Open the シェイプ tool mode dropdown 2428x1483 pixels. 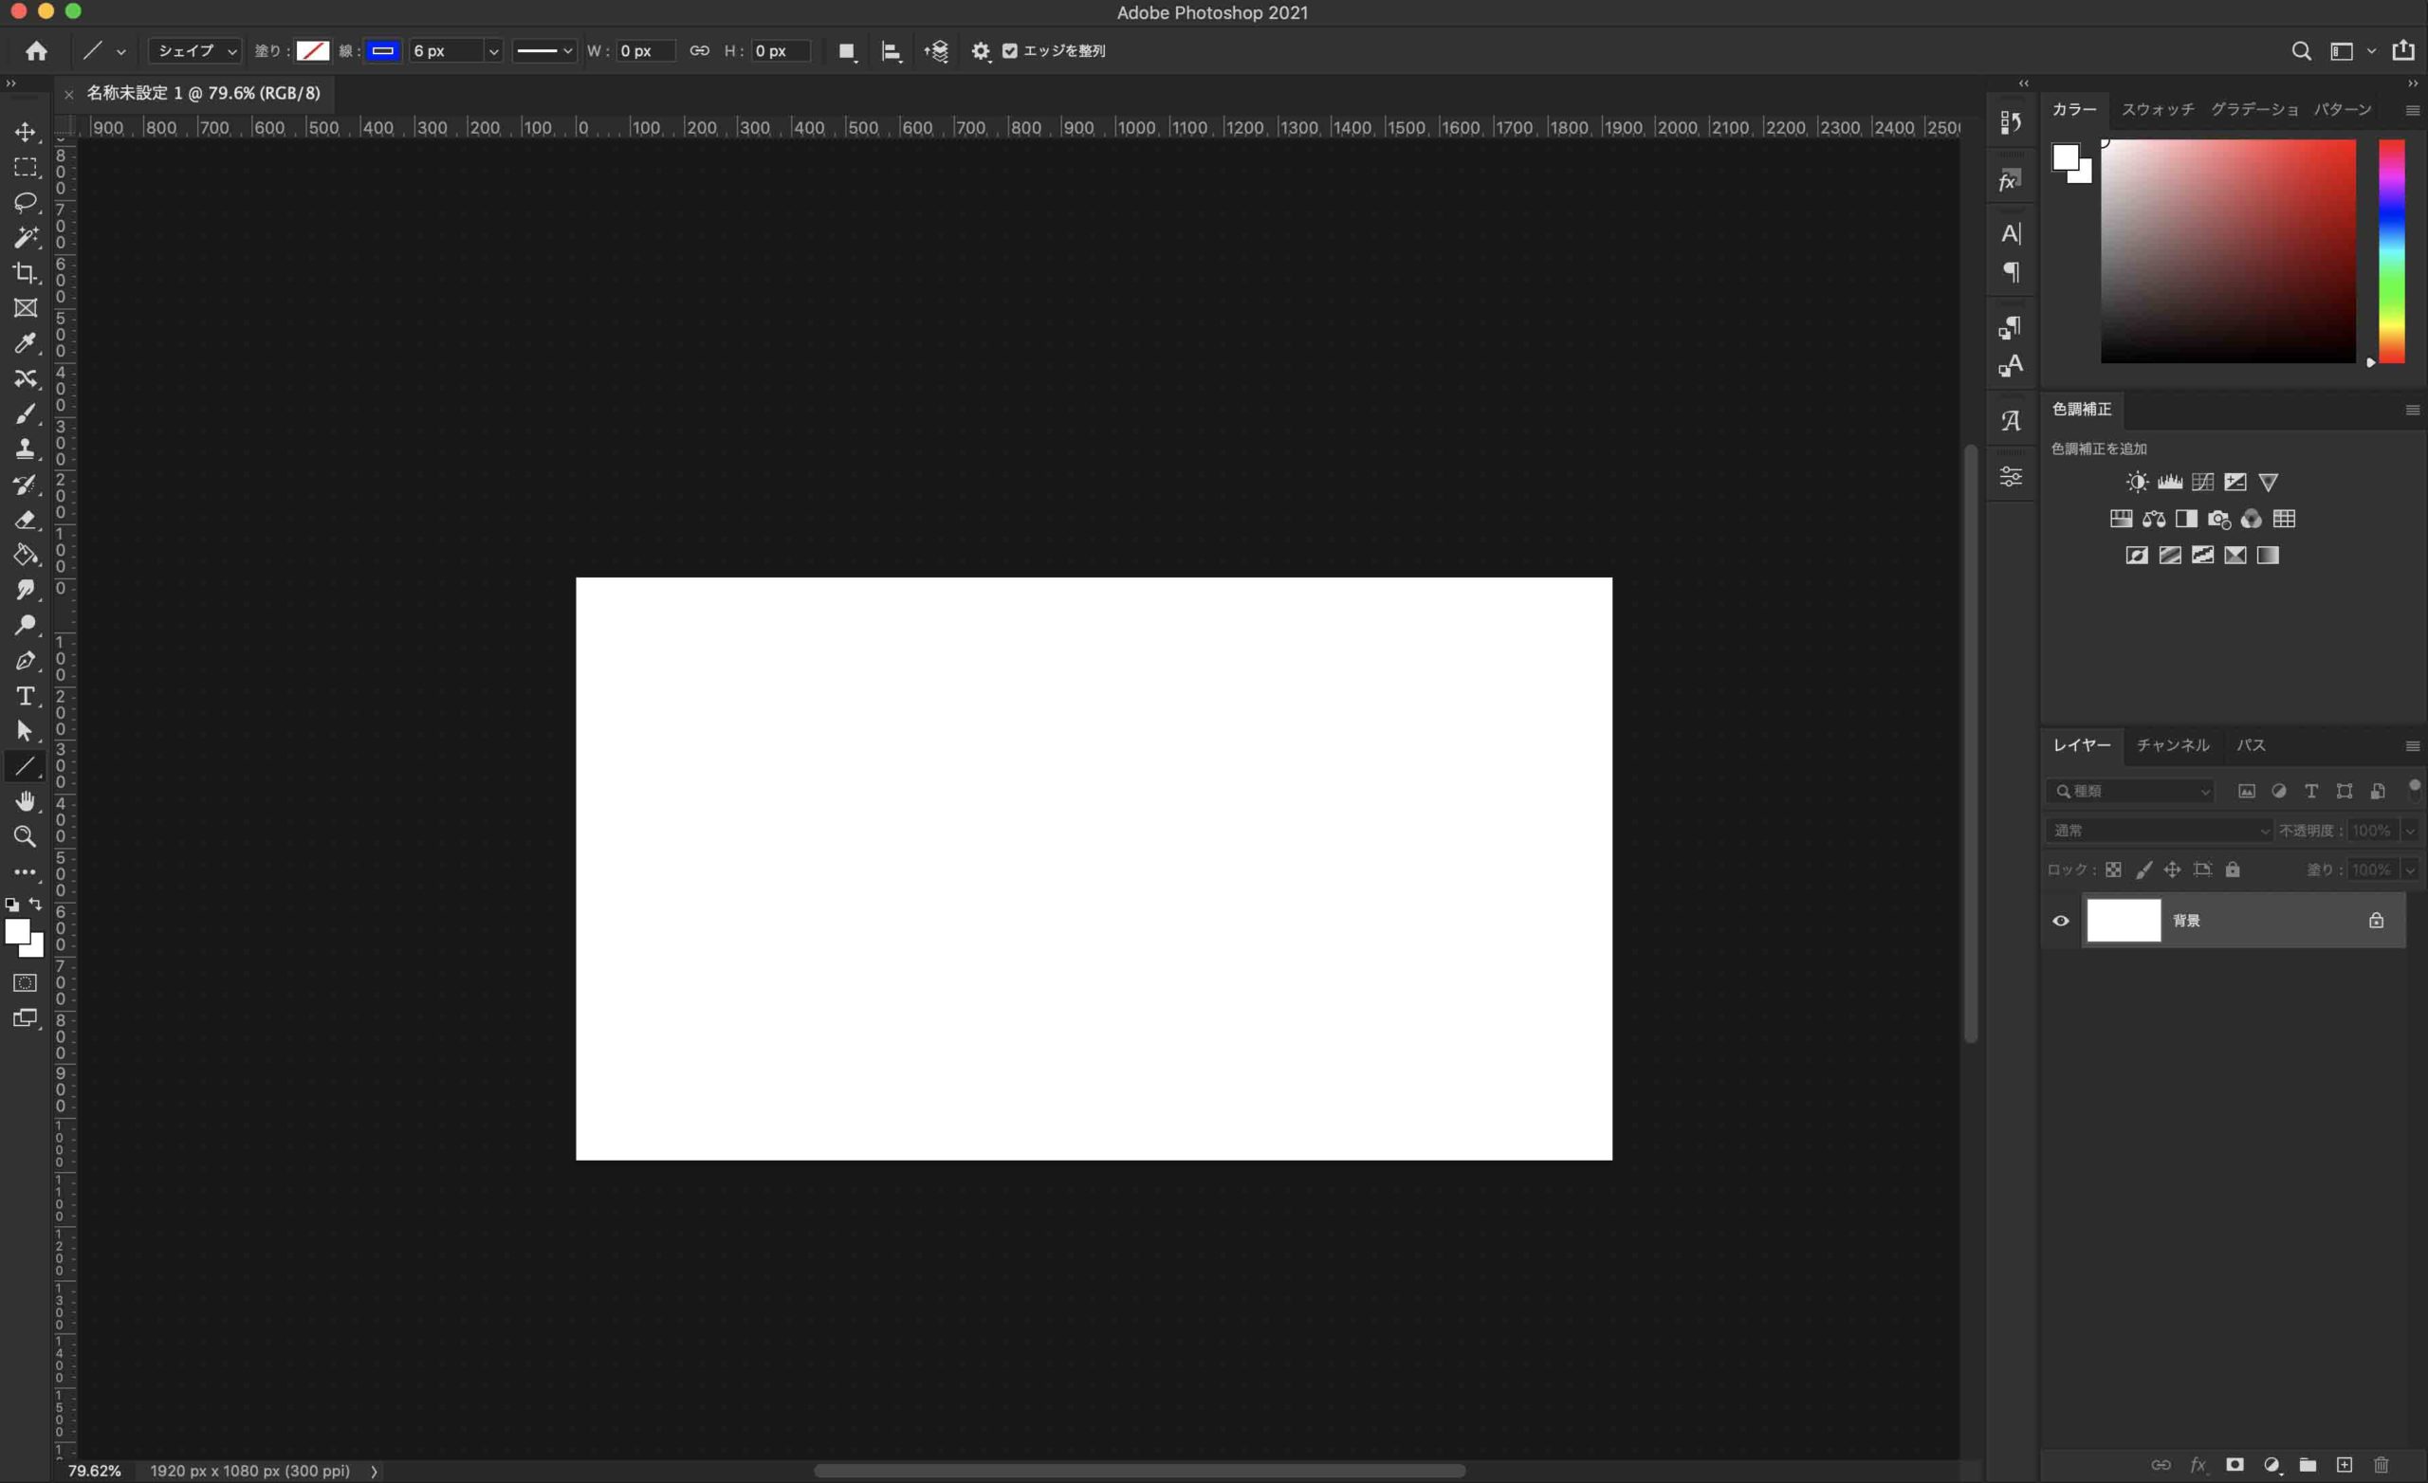pos(194,51)
